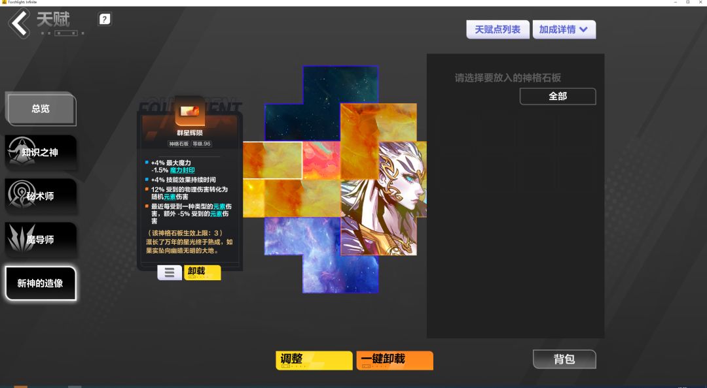Viewport: 707px width, 388px height.
Task: Expand the 加成详情 bonus details dropdown
Action: point(564,29)
